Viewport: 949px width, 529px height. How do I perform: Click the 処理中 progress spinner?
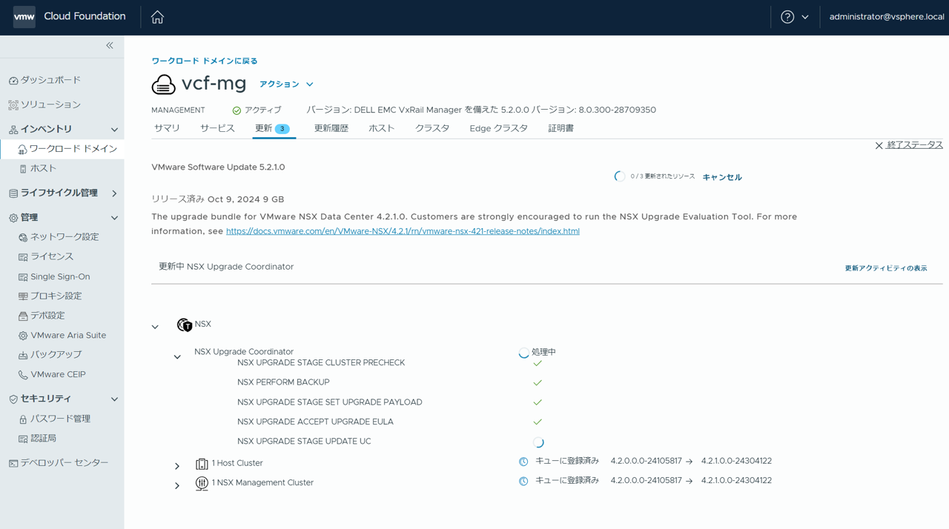tap(523, 353)
